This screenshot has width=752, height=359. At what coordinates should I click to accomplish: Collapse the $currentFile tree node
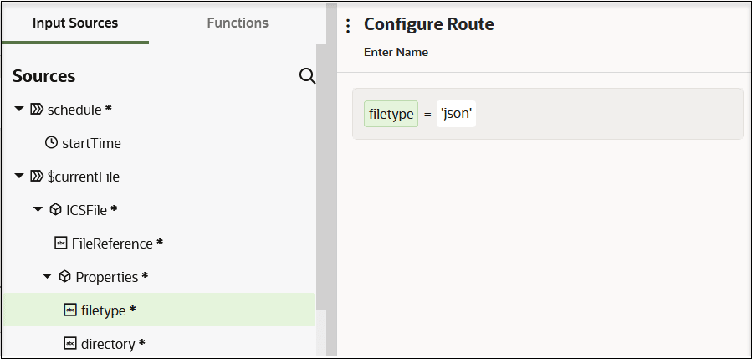click(19, 176)
